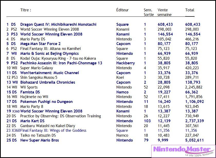Select the "Wii Sports" title
This screenshot has width=216, height=158.
pos(29,87)
